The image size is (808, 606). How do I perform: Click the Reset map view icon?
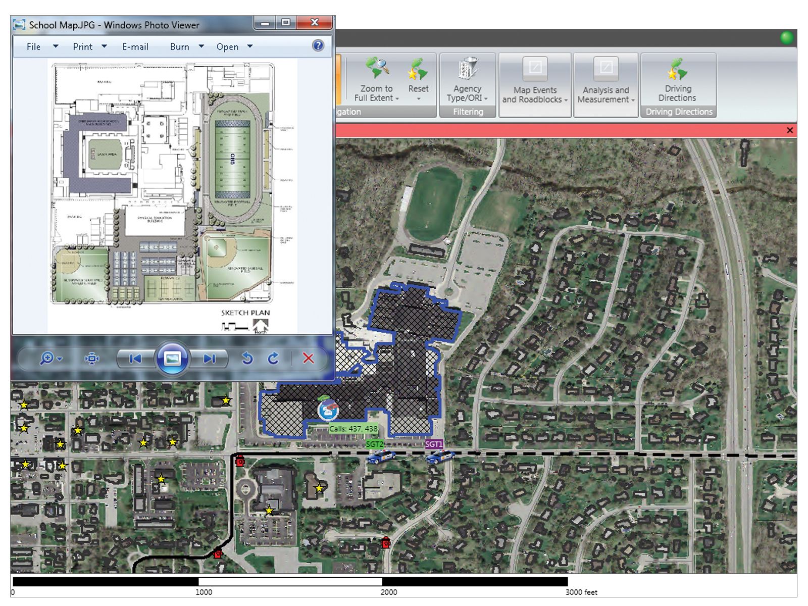[418, 70]
